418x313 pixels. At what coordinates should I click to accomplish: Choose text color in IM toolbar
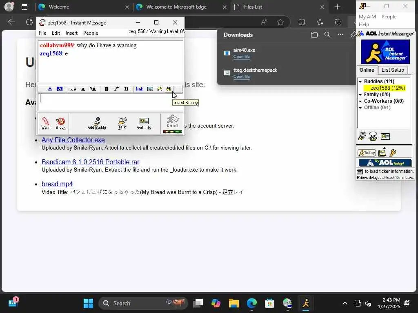tap(50, 89)
